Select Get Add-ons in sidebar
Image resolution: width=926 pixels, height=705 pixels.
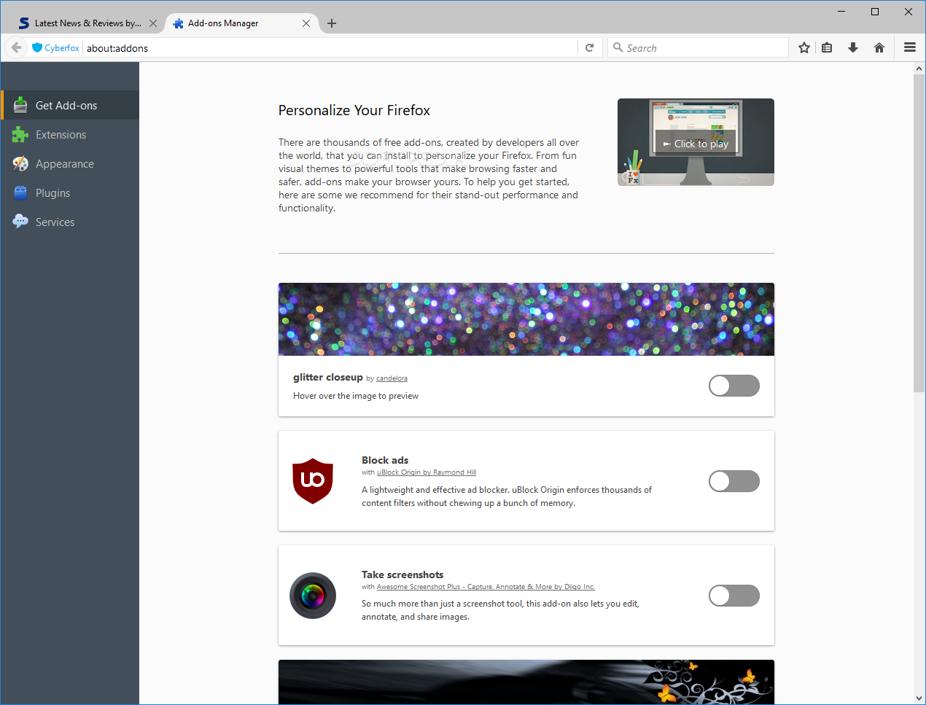[x=70, y=105]
